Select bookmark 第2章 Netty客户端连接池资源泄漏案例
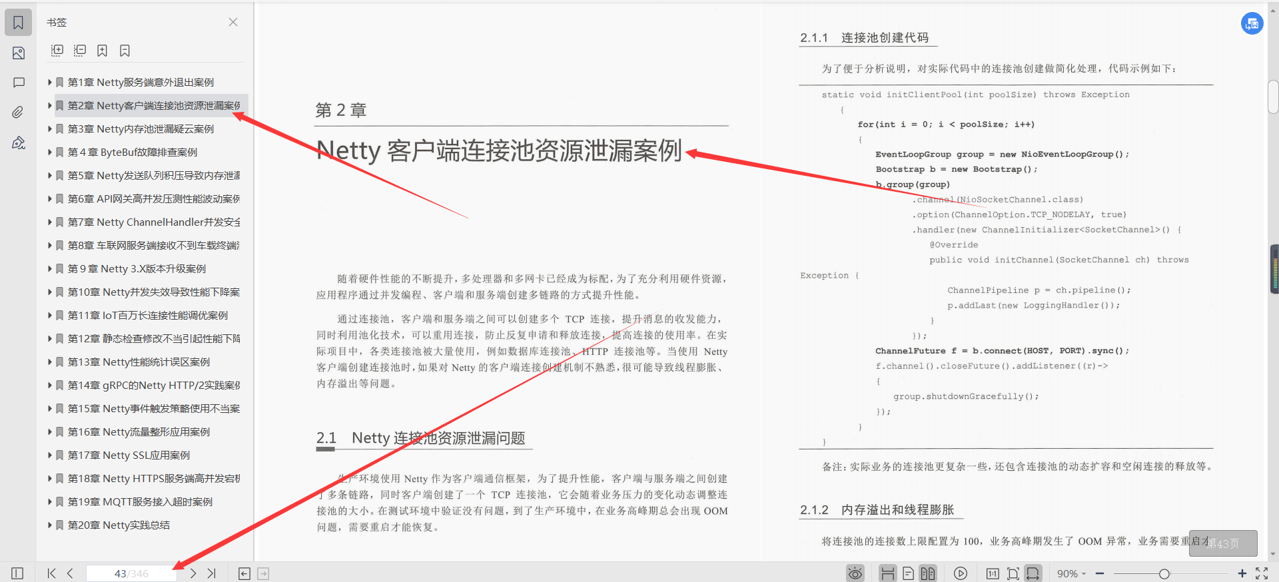 tap(153, 106)
